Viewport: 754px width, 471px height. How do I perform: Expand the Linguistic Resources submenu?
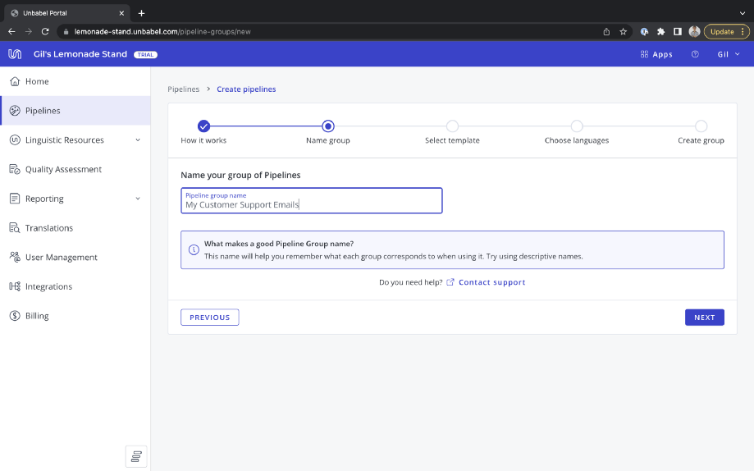(138, 140)
